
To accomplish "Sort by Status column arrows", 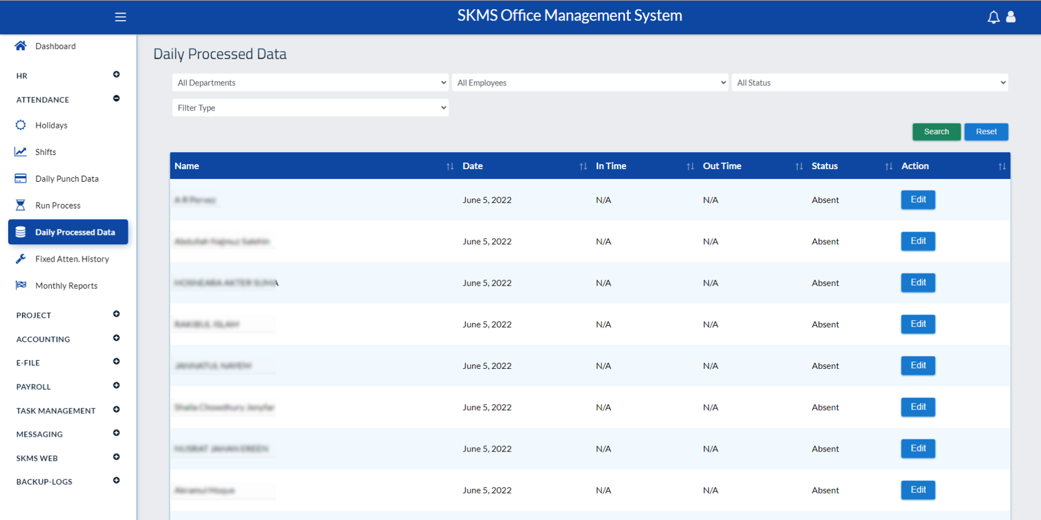I will (x=889, y=166).
